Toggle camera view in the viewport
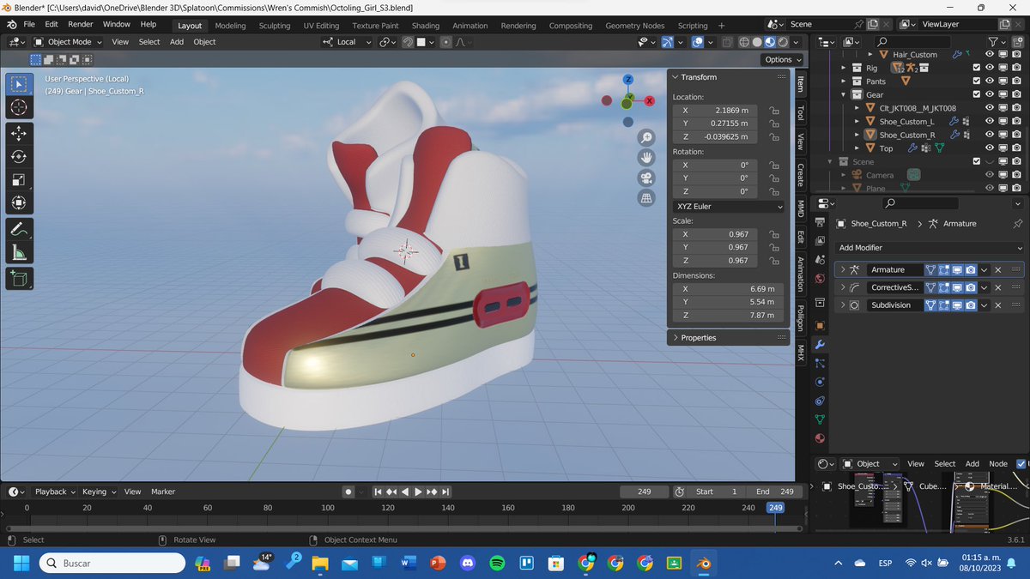The width and height of the screenshot is (1030, 579). (646, 178)
